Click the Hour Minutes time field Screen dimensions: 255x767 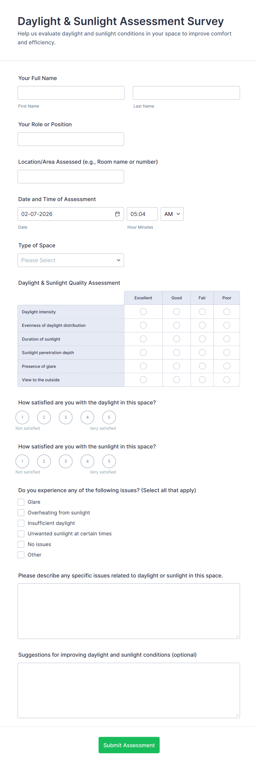point(142,214)
